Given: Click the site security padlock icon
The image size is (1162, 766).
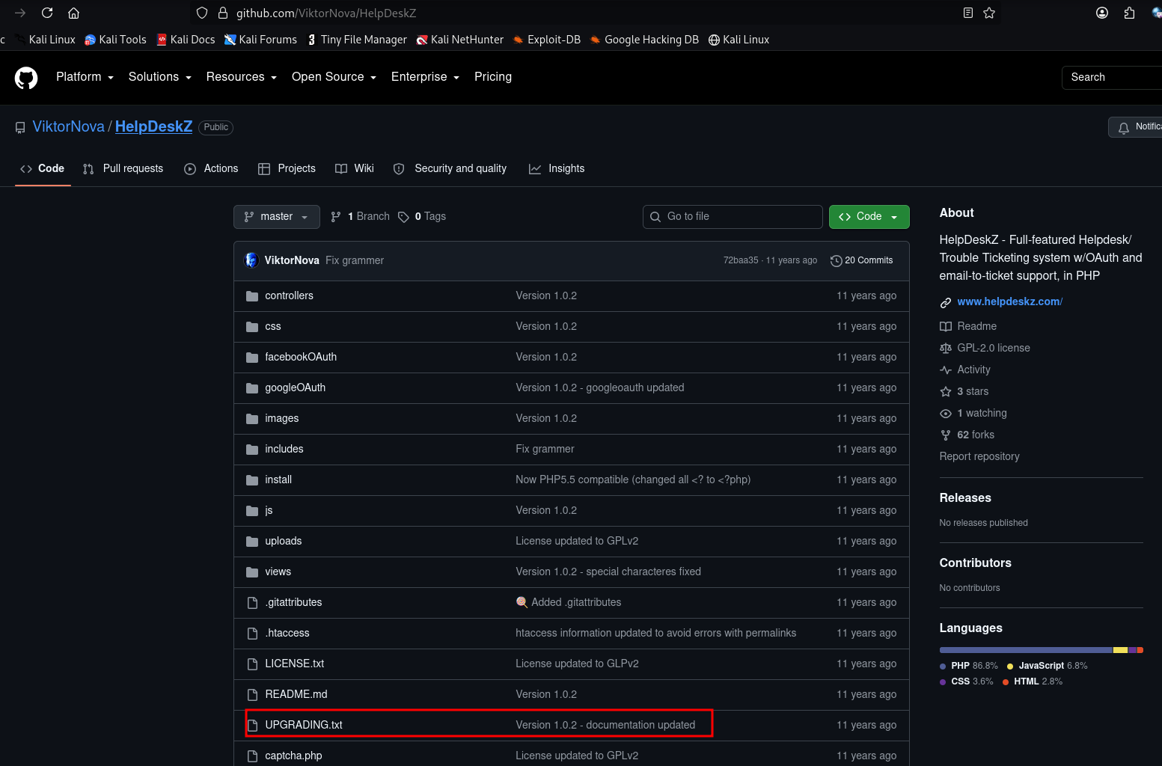Looking at the screenshot, I should coord(222,13).
